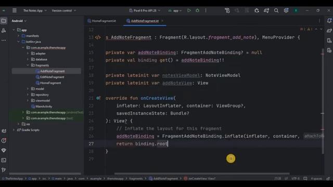The width and height of the screenshot is (333, 187).
Task: Go to next highlighted error arrow
Action: coord(321,29)
